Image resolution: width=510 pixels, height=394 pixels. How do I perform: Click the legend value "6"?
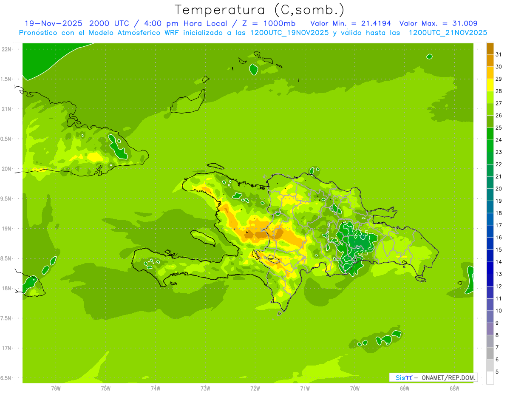click(497, 360)
